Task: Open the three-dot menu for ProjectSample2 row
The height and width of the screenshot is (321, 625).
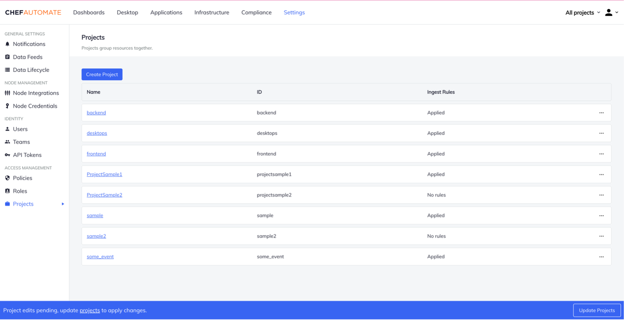Action: pos(601,195)
